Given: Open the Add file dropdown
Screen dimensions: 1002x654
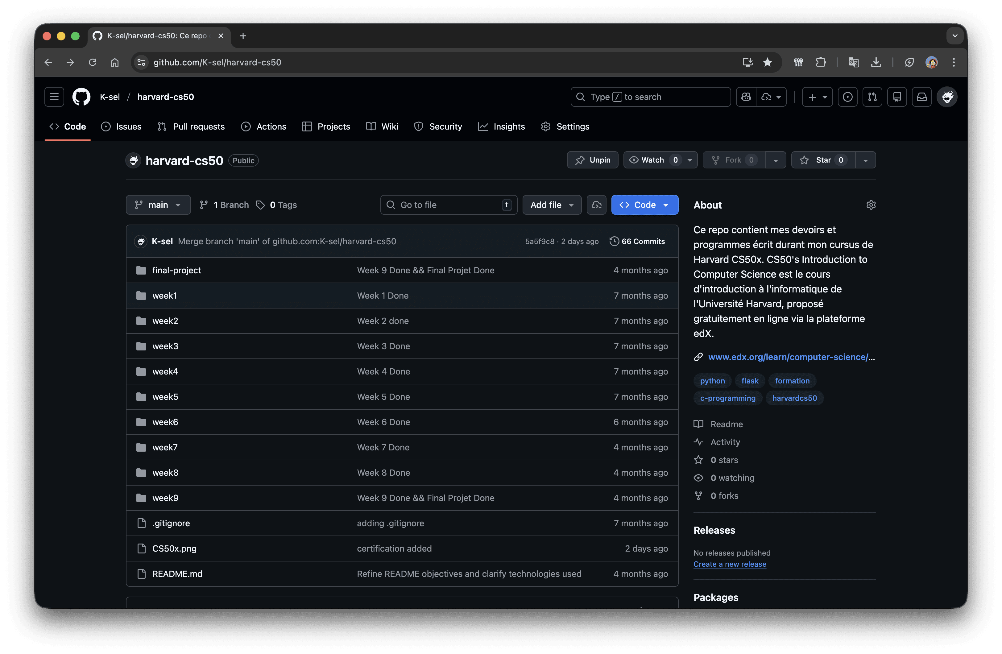Looking at the screenshot, I should click(552, 205).
